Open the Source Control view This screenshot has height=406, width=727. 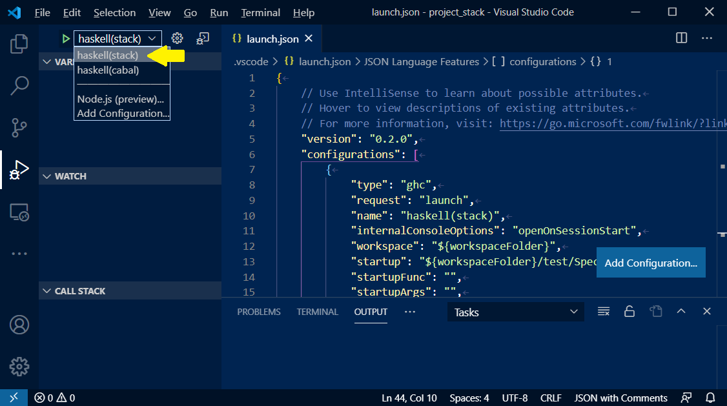19,127
